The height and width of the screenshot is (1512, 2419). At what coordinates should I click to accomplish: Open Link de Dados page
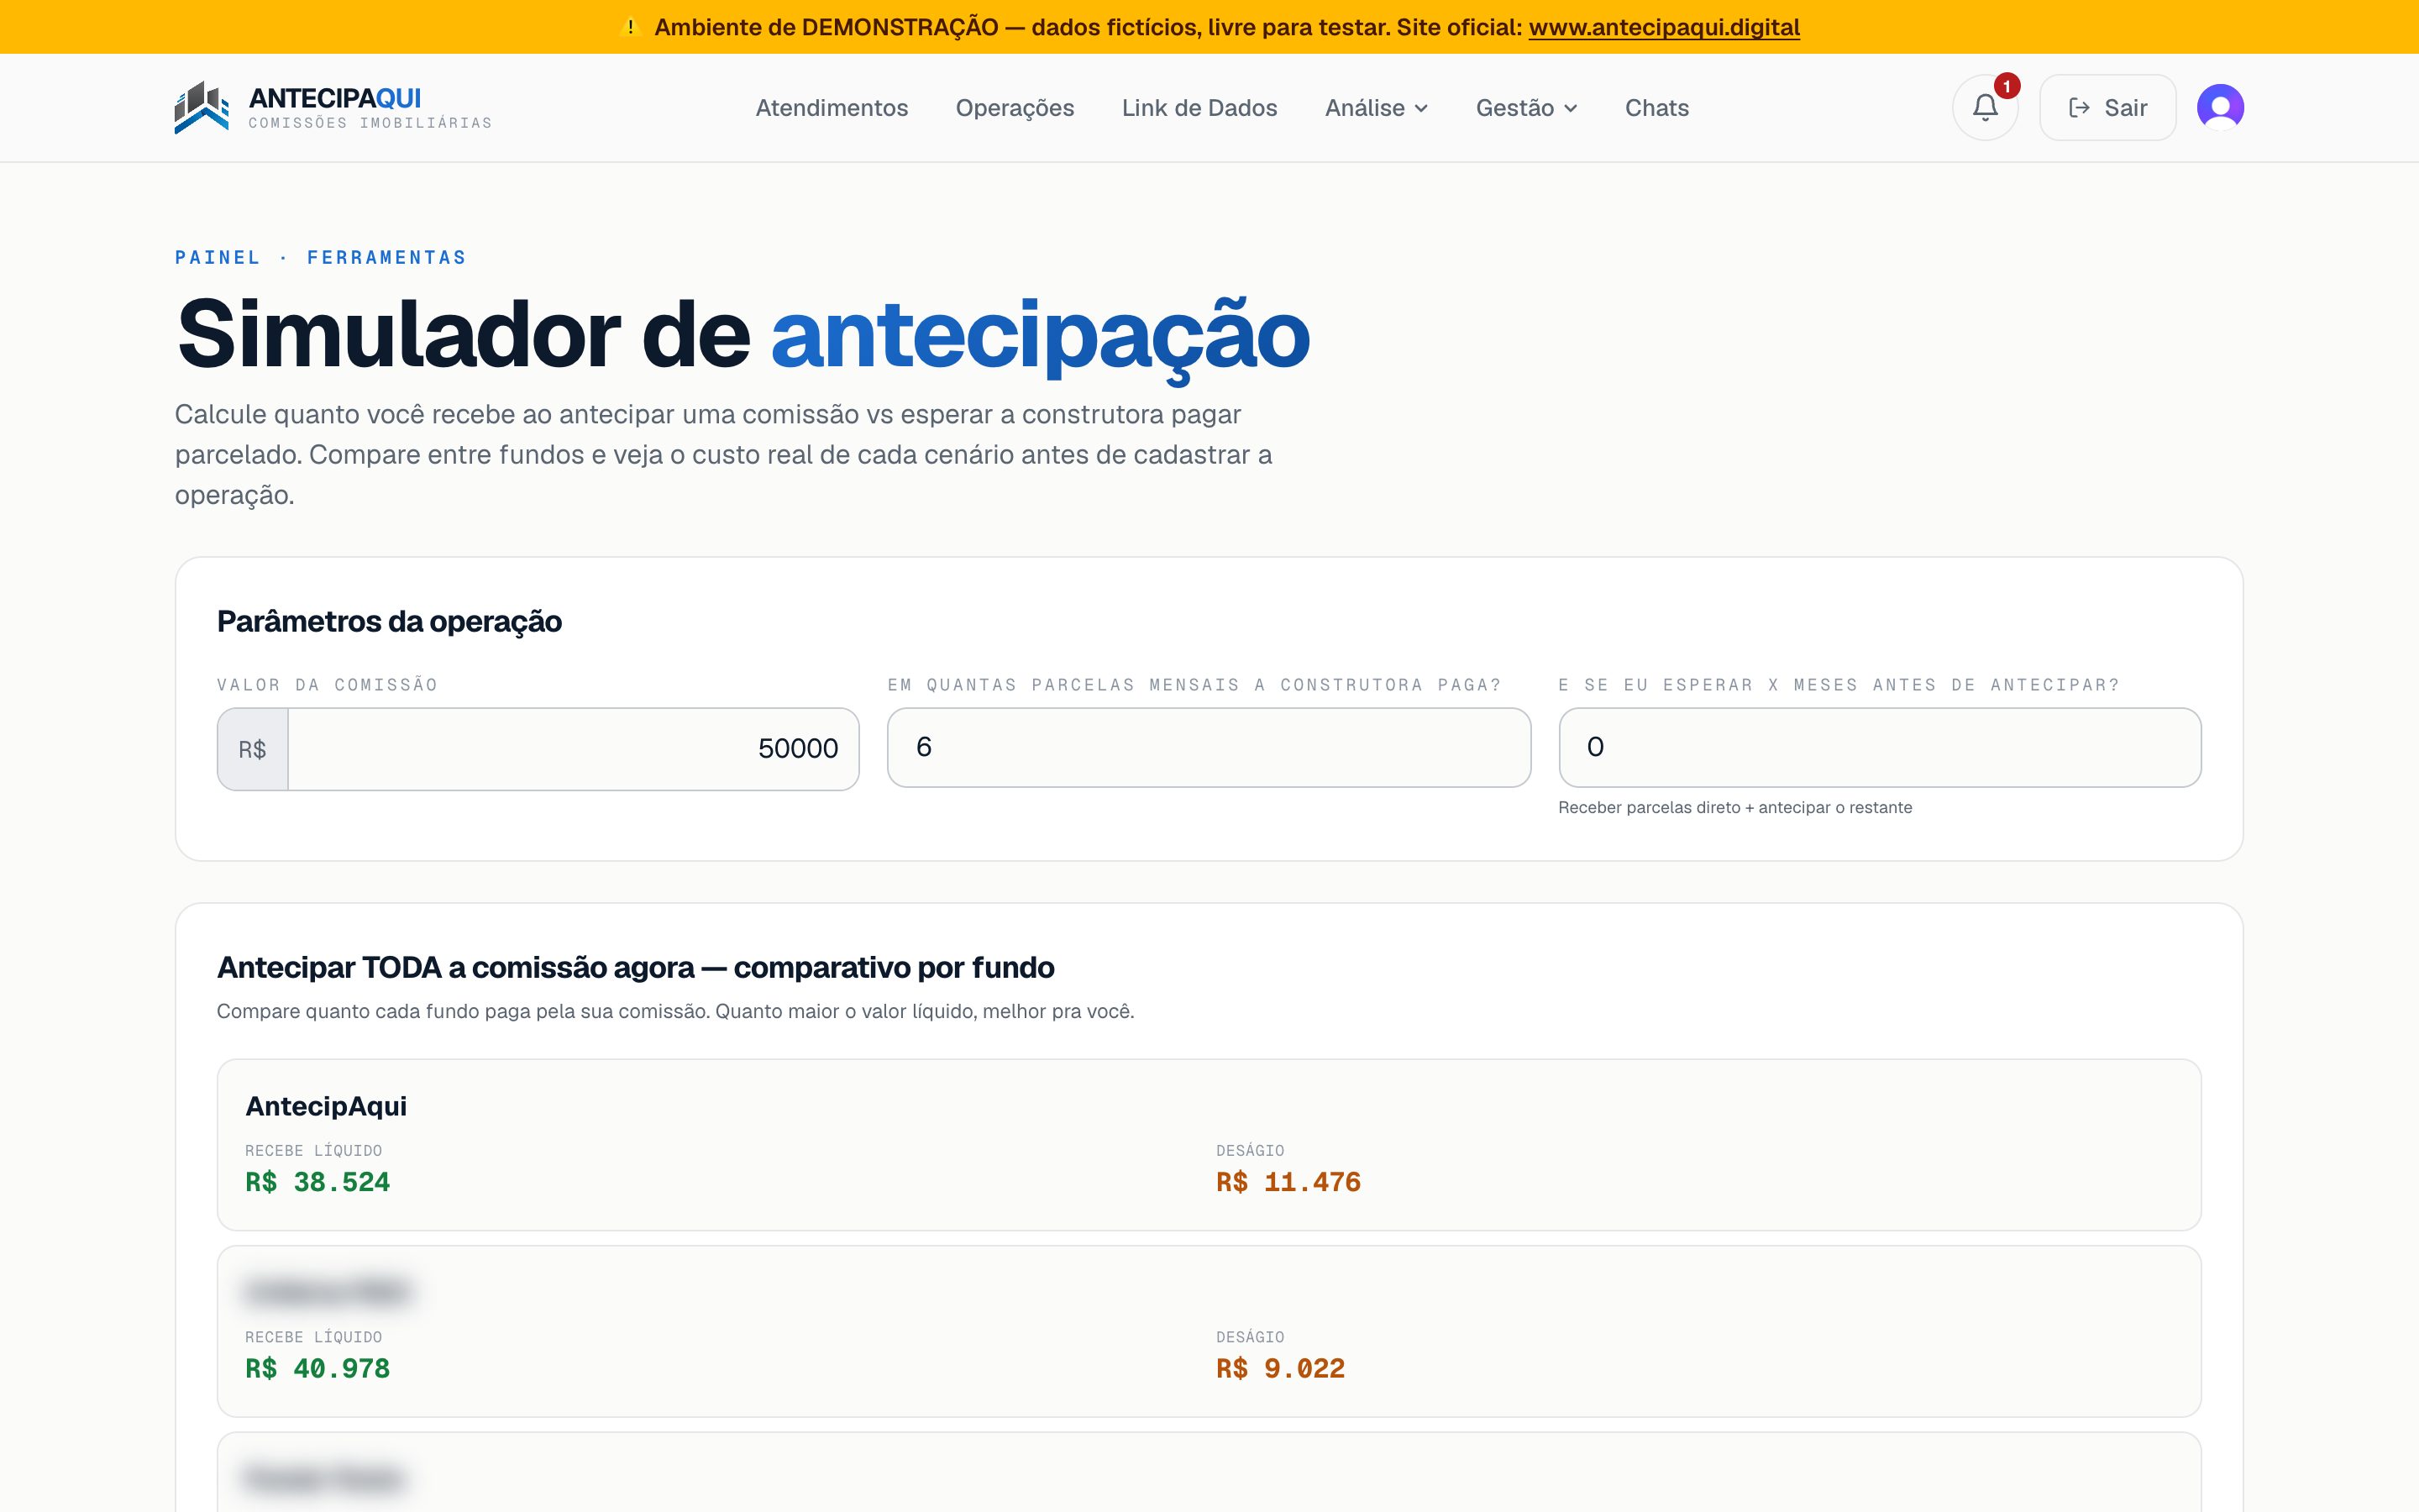click(1199, 108)
